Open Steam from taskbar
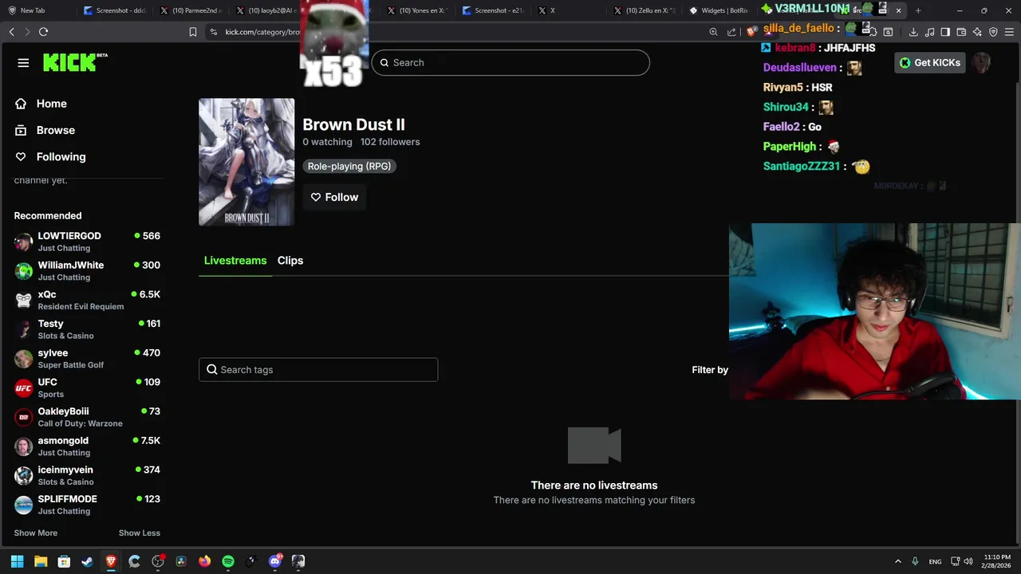 tap(87, 561)
